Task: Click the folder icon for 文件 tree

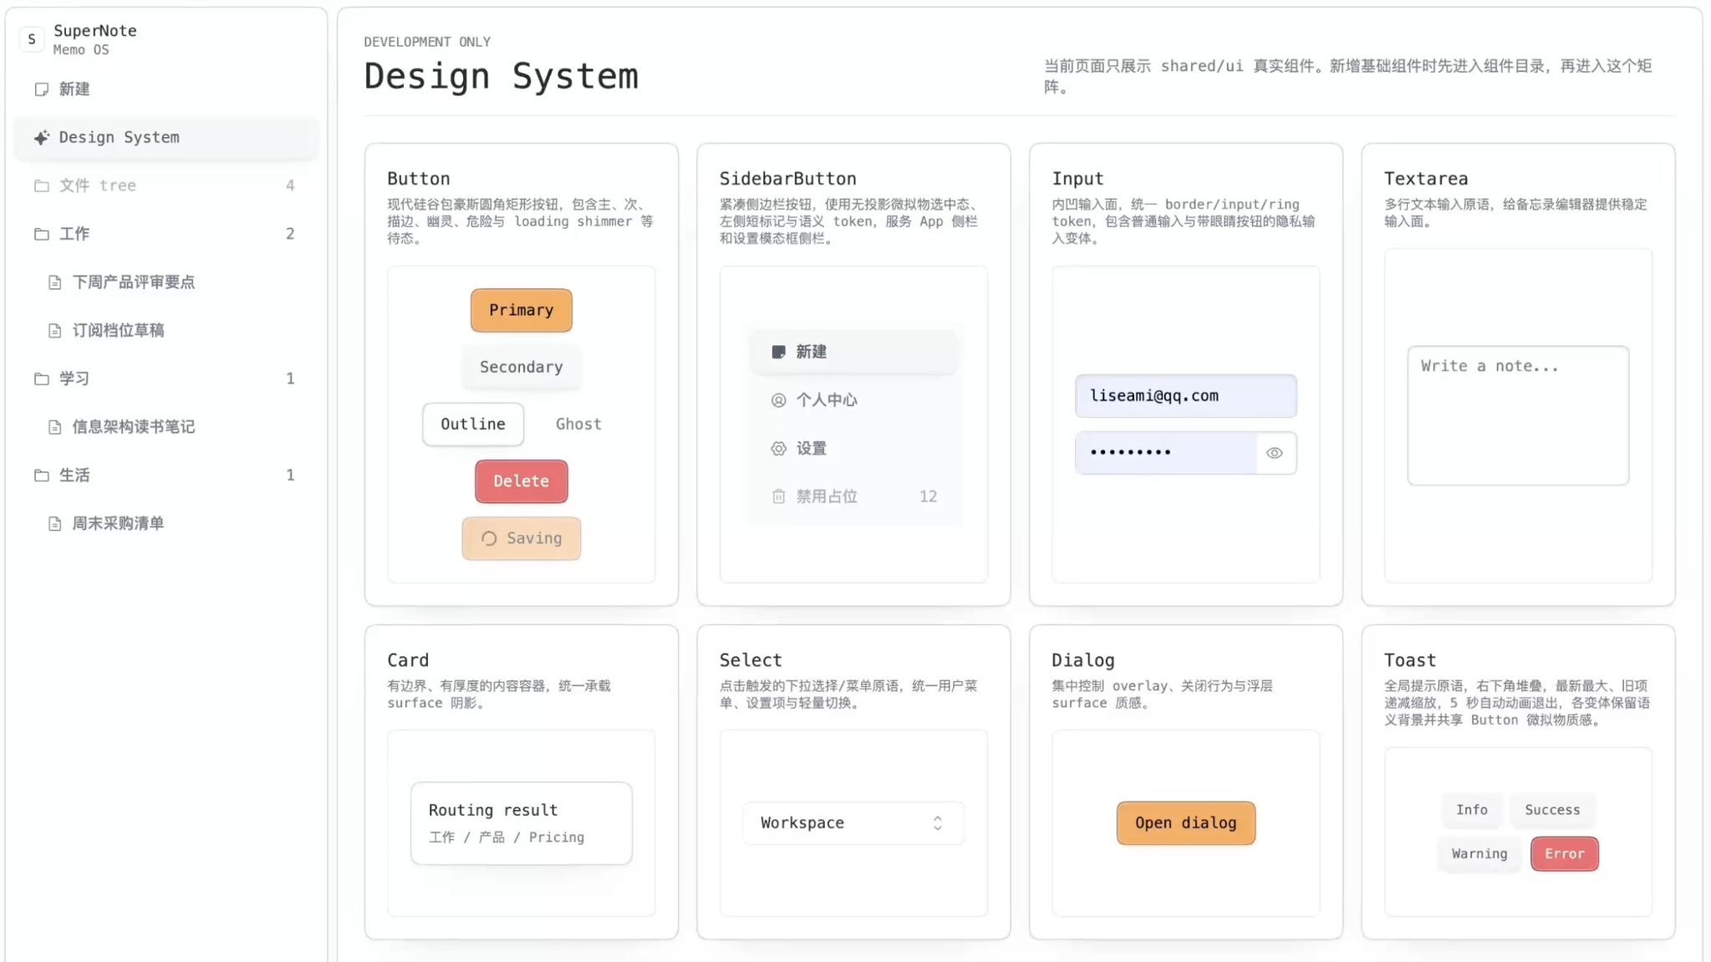Action: pyautogui.click(x=42, y=186)
